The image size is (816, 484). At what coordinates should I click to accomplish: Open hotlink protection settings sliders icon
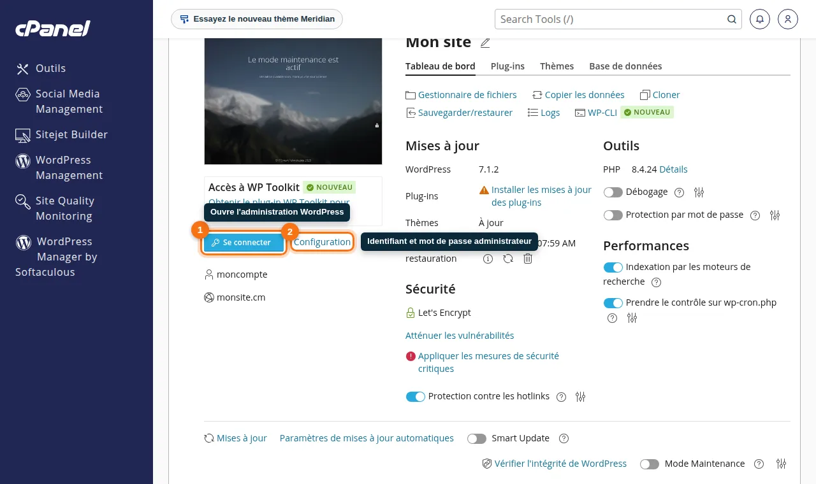[x=580, y=397]
